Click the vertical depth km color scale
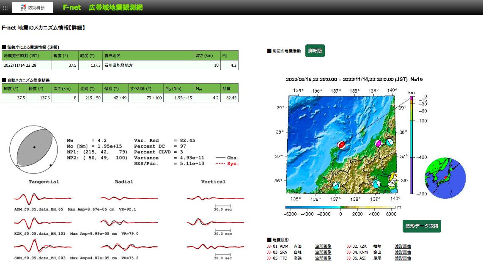Screen dimensions: 483x271 coord(412,145)
